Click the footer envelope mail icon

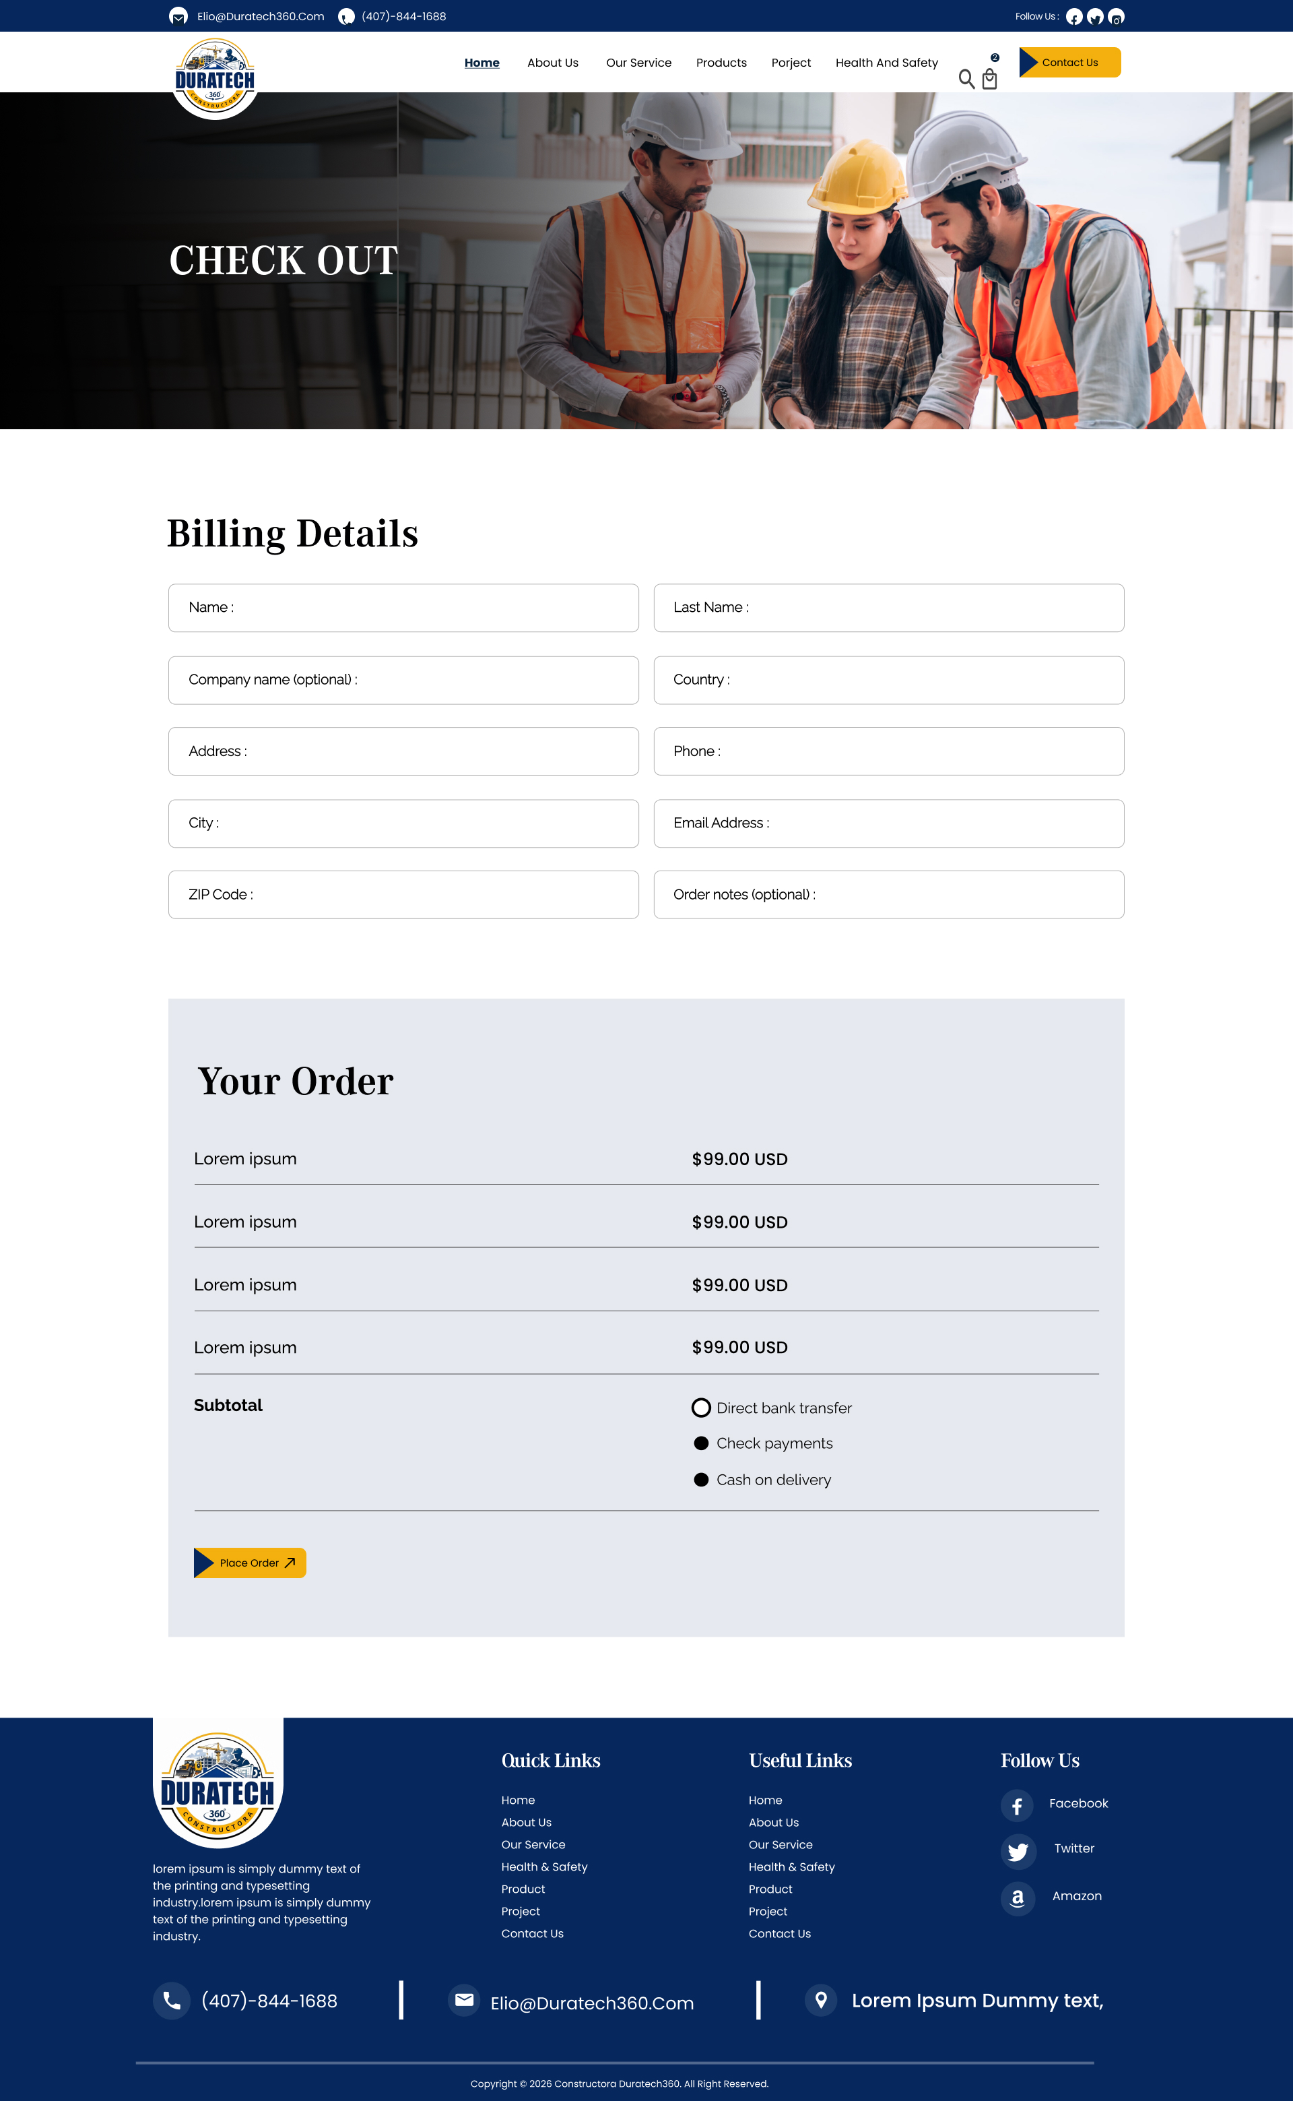tap(465, 2000)
